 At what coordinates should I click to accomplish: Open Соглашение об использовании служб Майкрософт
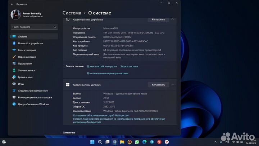pyautogui.click(x=101, y=115)
